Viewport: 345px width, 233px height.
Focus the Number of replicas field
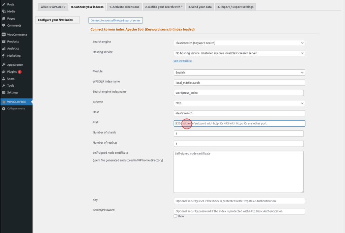(x=239, y=144)
